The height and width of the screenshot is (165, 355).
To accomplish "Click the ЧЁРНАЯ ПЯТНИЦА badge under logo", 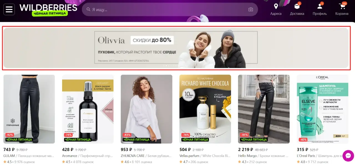I will point(50,13).
